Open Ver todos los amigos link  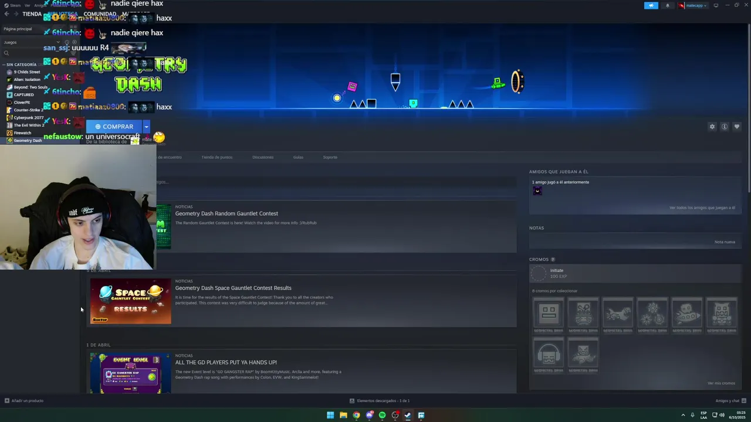click(x=702, y=207)
